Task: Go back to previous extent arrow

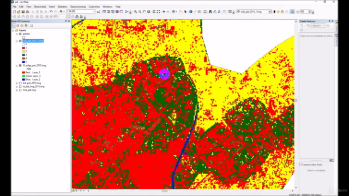Action: [164, 11]
